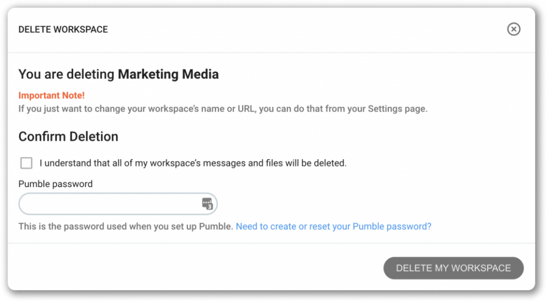Select the DELETE WORKSPACE dialog title
Image resolution: width=547 pixels, height=302 pixels.
pyautogui.click(x=63, y=30)
